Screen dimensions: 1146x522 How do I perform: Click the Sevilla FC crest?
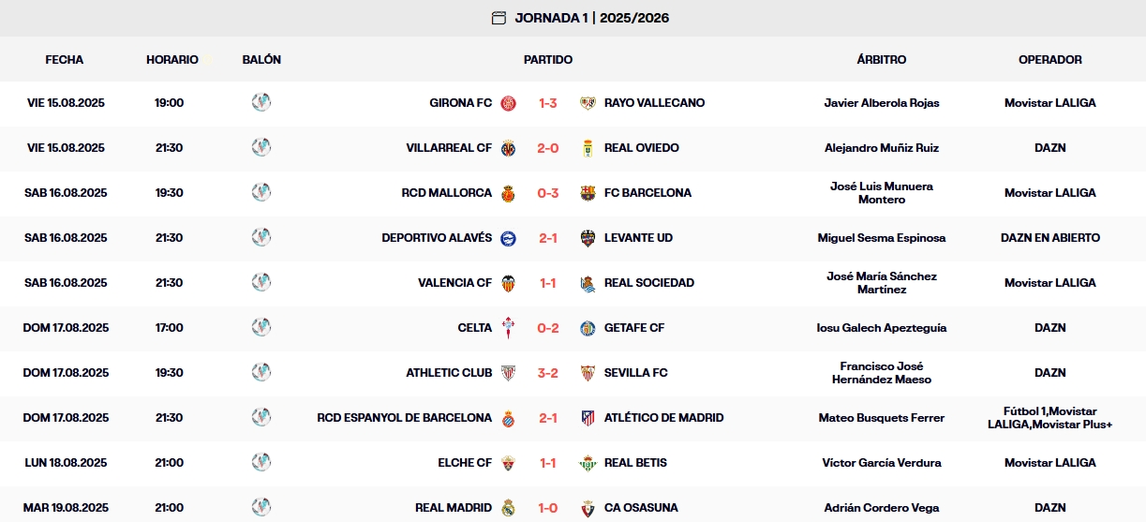coord(588,373)
